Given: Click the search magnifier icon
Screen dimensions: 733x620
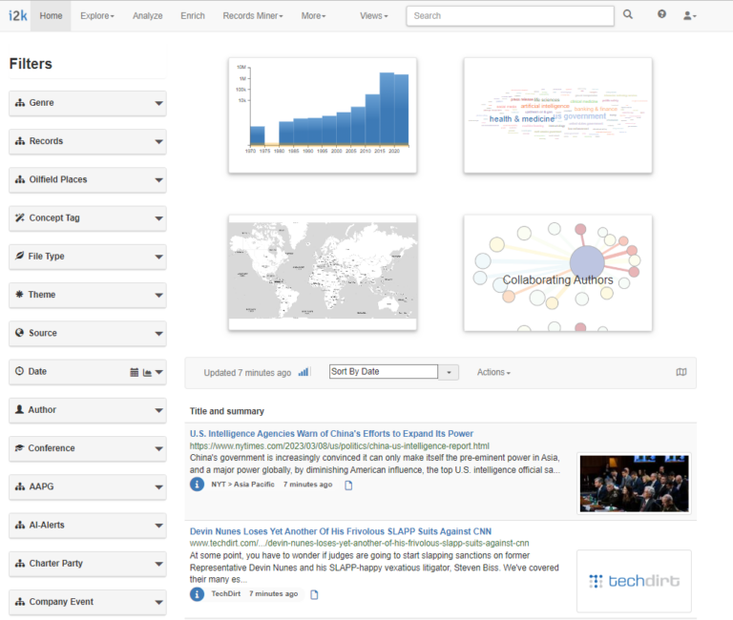Looking at the screenshot, I should pos(628,15).
